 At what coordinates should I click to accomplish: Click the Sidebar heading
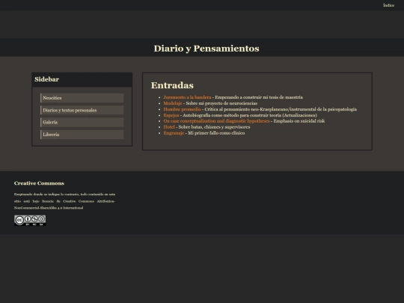point(46,79)
